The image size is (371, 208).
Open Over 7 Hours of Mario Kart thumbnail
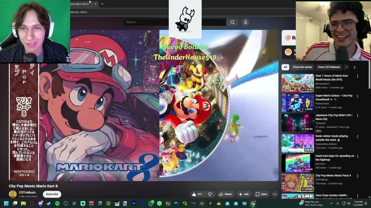[298, 83]
